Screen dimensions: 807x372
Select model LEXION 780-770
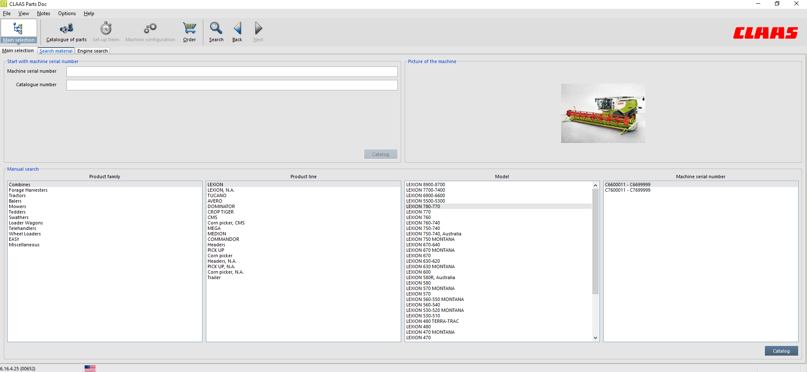pos(498,206)
